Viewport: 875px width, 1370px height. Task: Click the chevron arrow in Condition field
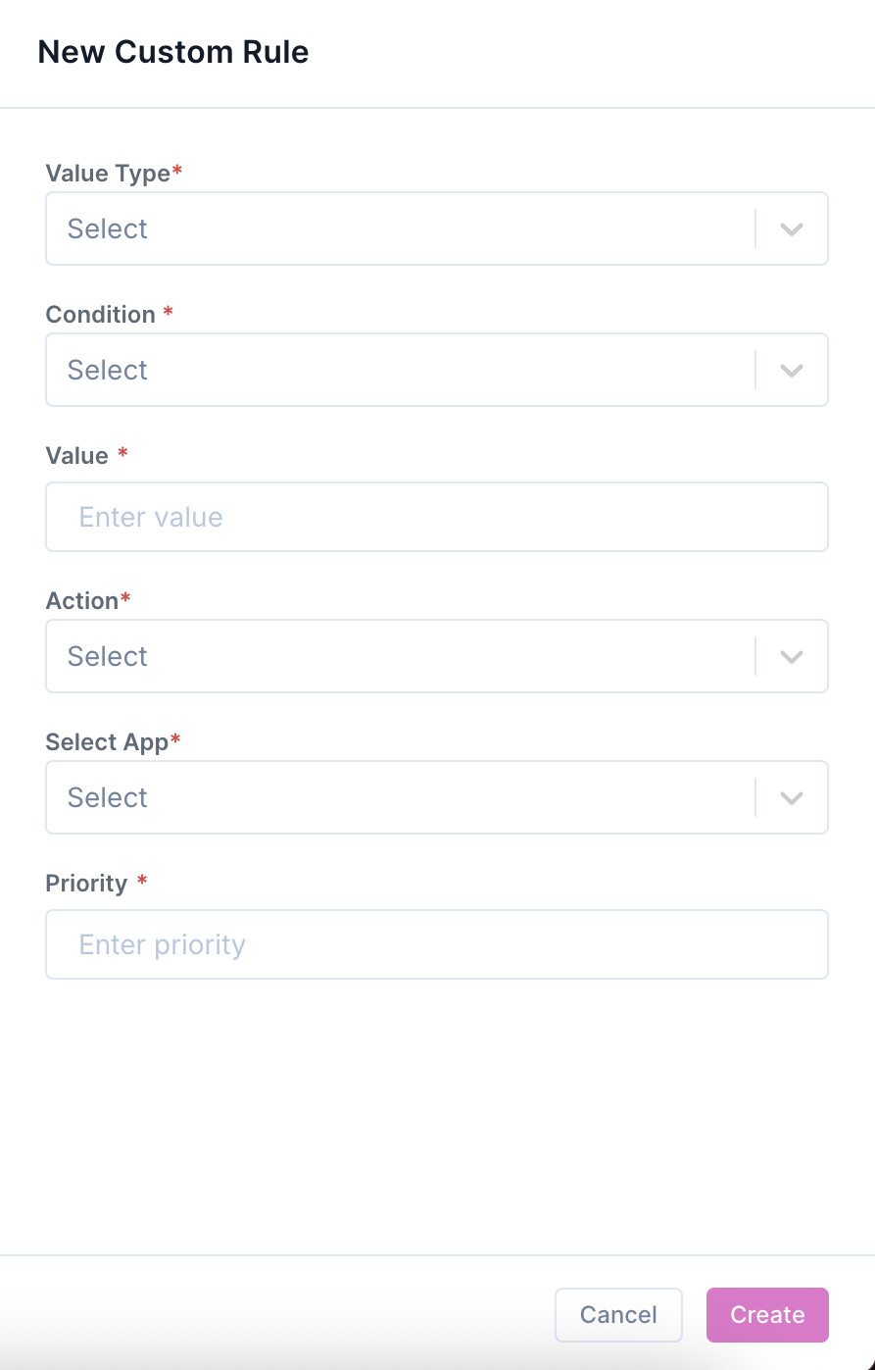[x=792, y=371]
